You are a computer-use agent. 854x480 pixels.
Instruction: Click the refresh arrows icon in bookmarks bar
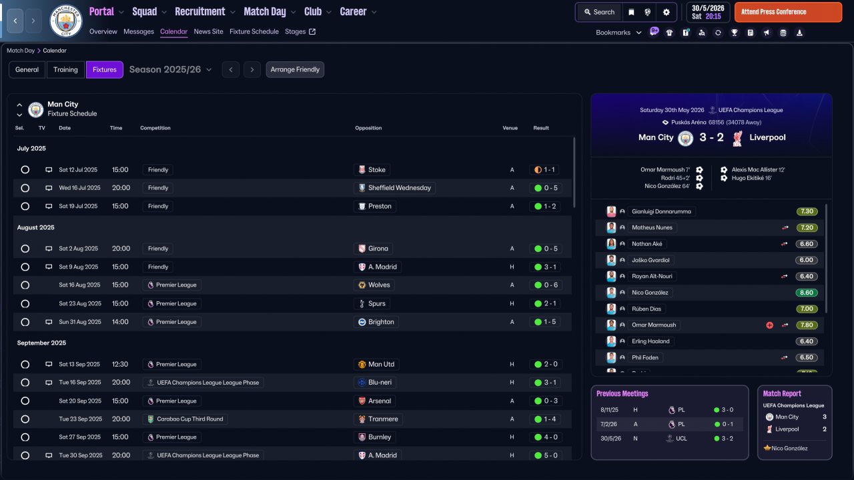pyautogui.click(x=718, y=33)
